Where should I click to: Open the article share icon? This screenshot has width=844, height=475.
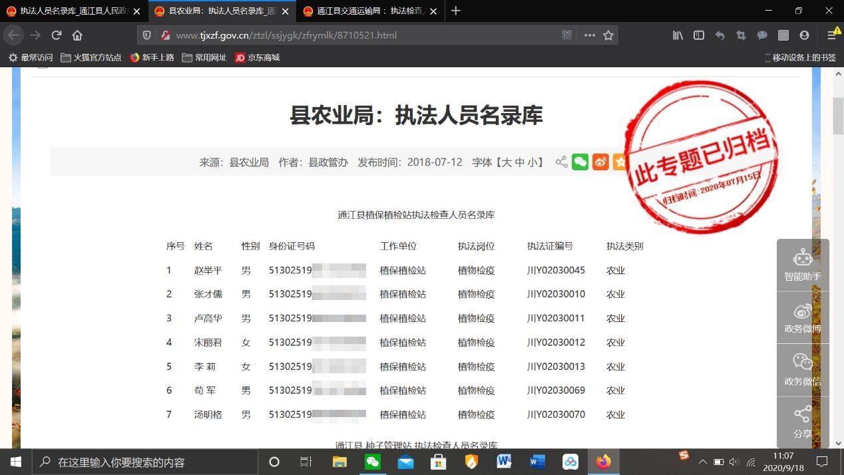coord(562,162)
